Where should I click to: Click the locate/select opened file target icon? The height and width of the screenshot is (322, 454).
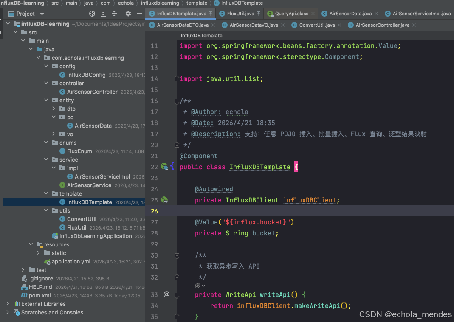pos(92,14)
